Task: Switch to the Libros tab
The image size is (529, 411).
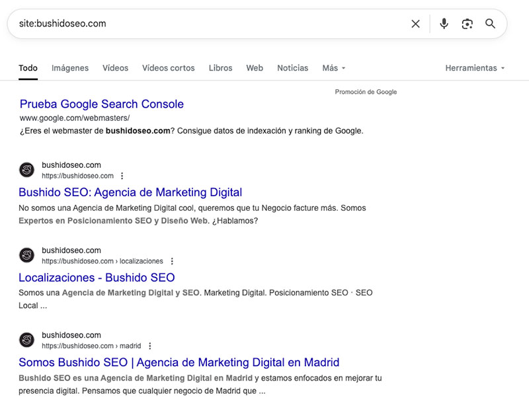Action: pos(220,68)
